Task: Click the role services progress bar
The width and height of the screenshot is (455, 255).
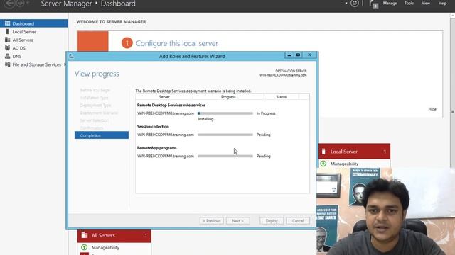Action: [x=225, y=113]
